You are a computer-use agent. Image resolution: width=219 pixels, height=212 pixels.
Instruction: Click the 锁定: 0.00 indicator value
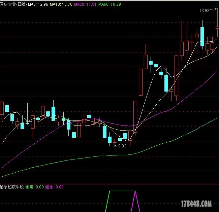35,187
